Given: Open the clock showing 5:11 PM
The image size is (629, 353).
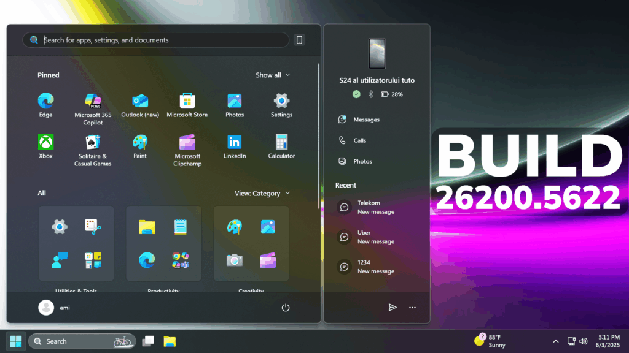Looking at the screenshot, I should [x=608, y=341].
